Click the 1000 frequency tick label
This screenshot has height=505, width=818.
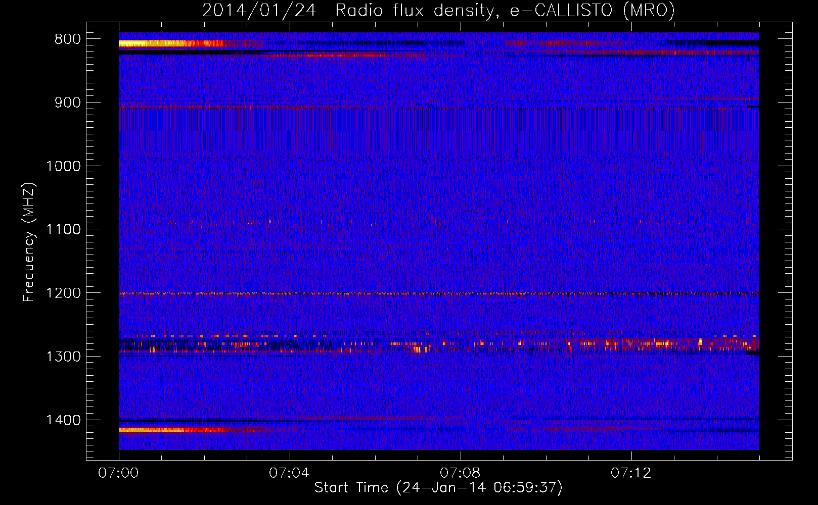coord(63,166)
